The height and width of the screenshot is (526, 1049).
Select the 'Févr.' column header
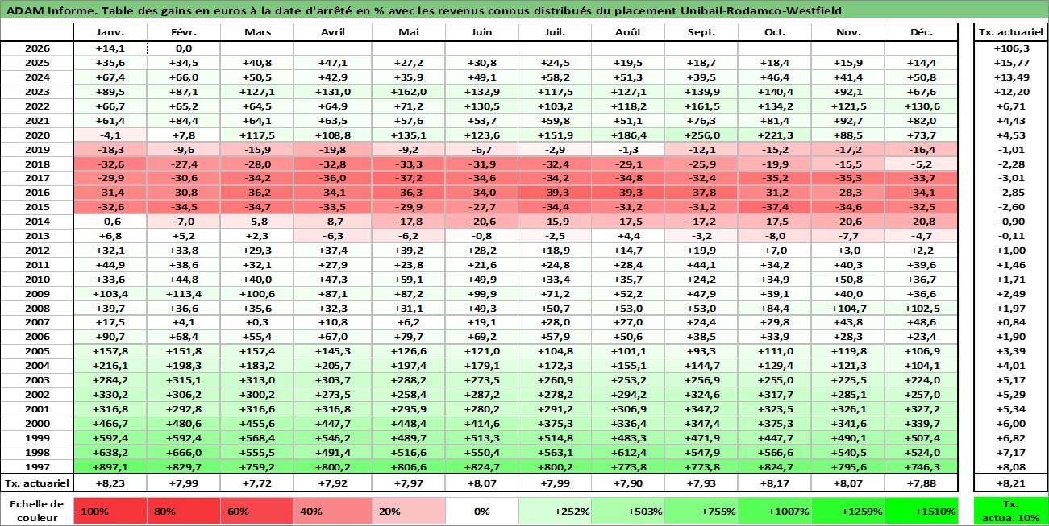point(183,33)
